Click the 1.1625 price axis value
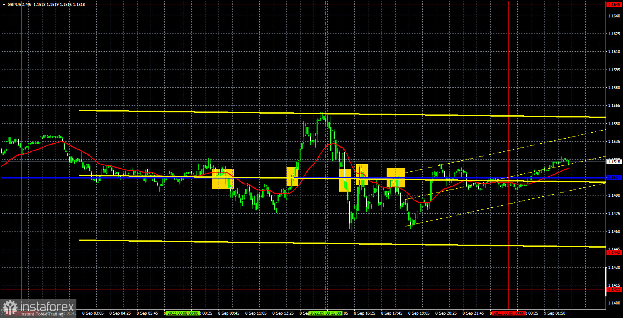 click(x=614, y=33)
